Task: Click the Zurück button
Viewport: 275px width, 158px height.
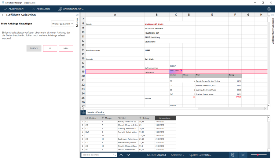Action: 34,48
